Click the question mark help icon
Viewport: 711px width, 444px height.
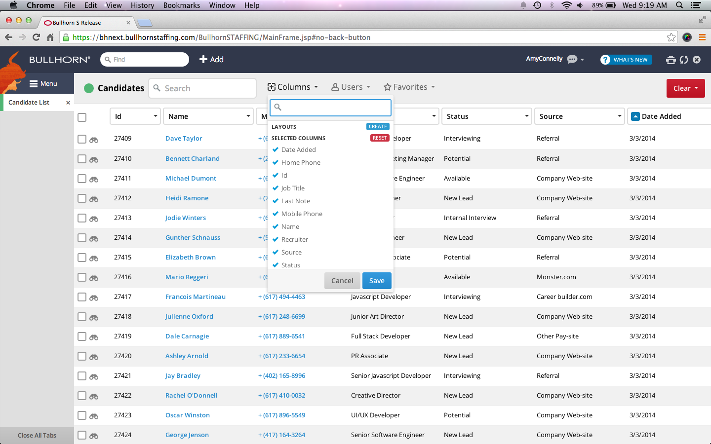(x=605, y=60)
